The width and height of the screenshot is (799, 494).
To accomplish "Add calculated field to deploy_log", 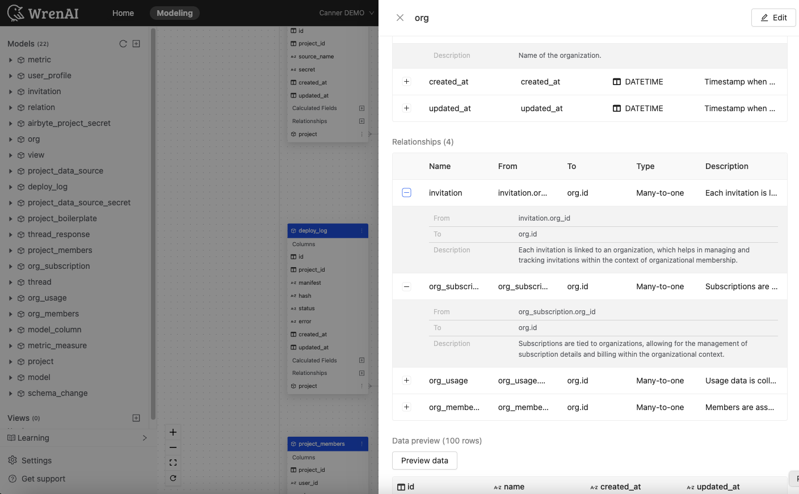I will [361, 361].
